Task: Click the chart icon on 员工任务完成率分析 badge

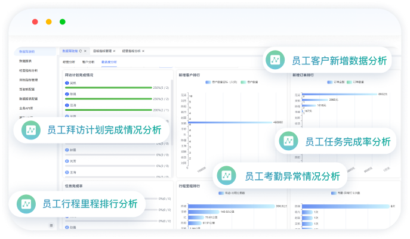Action: (288, 141)
